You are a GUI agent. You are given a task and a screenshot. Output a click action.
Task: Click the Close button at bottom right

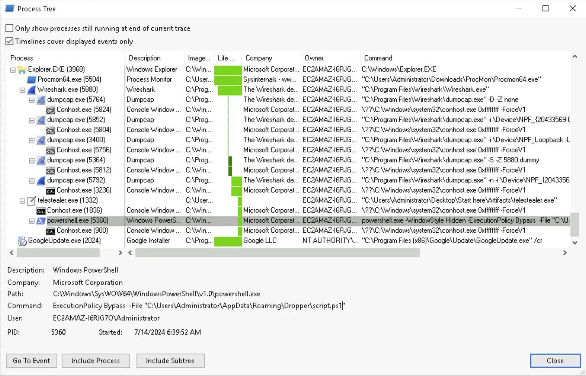555,361
